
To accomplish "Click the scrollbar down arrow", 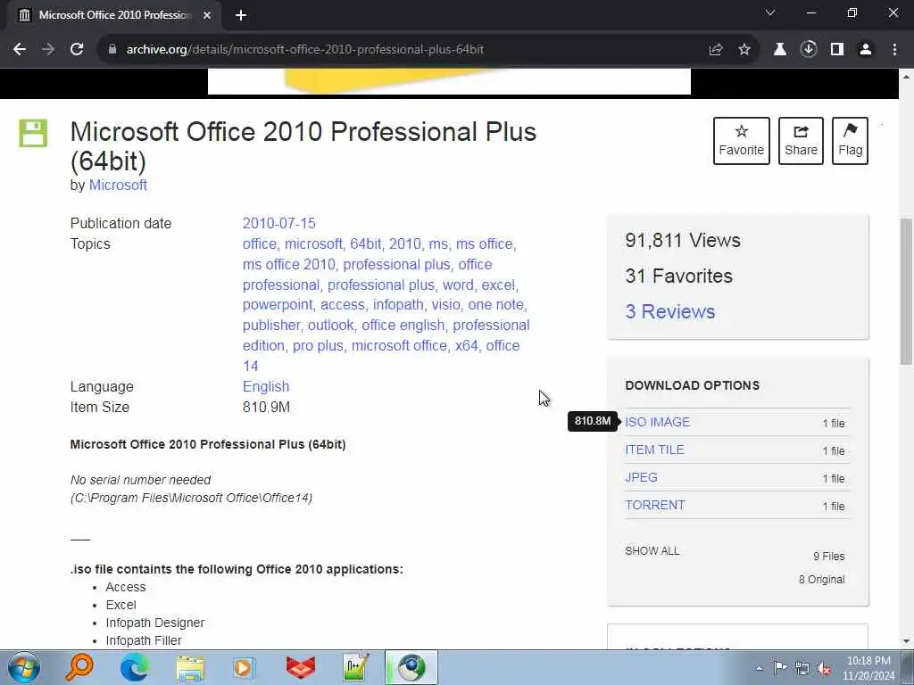I will [906, 641].
